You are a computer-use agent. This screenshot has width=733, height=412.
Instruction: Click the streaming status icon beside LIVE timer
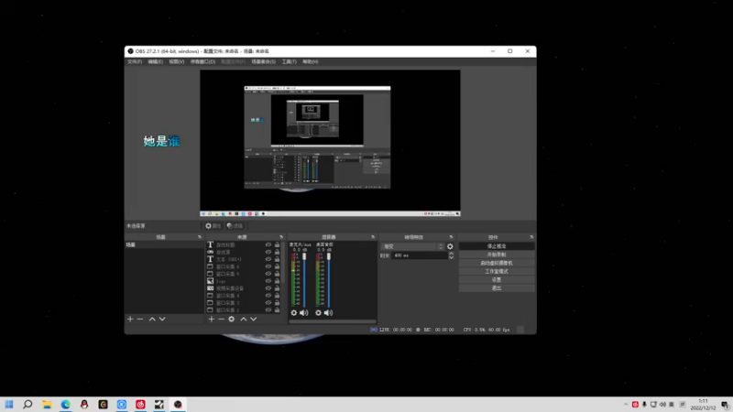point(374,330)
